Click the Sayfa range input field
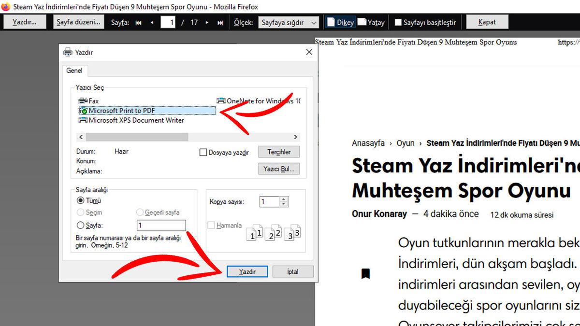Viewport: 580px width, 326px height. coord(160,225)
